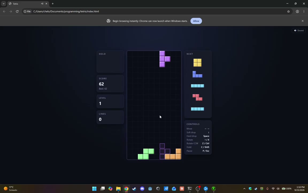The height and width of the screenshot is (193, 308).
Task: Open the tab search dropdown arrow
Action: coord(3,4)
